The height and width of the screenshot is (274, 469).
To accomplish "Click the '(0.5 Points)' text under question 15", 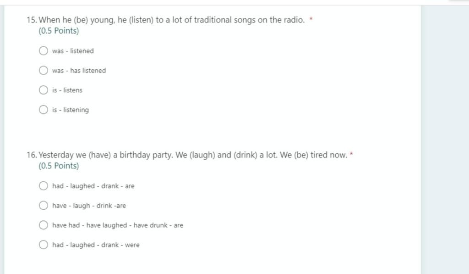I will coord(59,31).
